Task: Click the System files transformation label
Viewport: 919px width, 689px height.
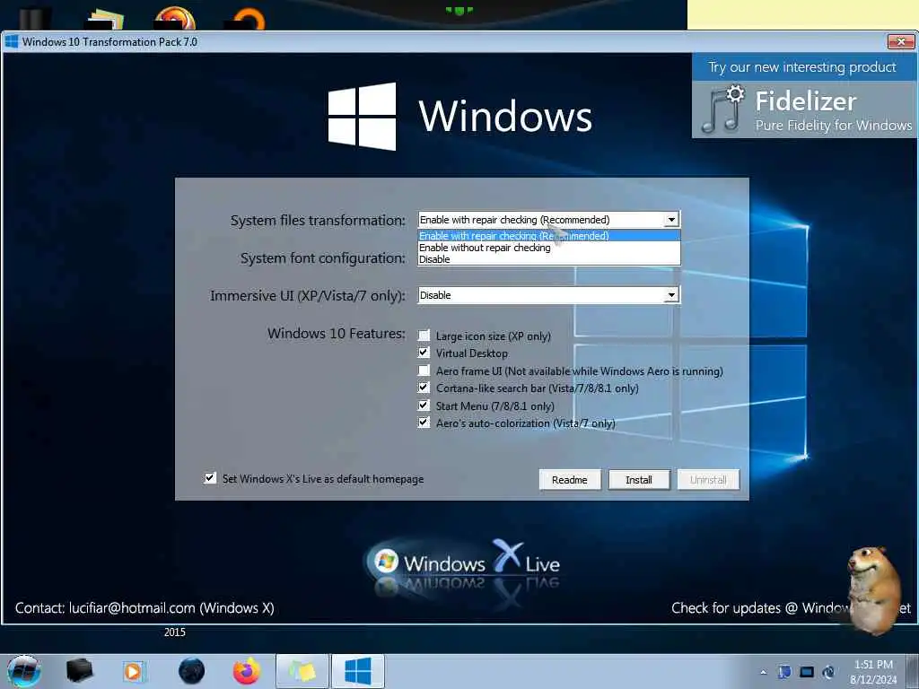Action: click(318, 221)
